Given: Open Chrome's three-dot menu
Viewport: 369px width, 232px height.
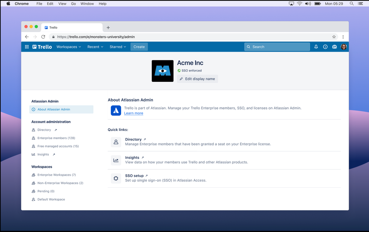Looking at the screenshot, I should [343, 37].
